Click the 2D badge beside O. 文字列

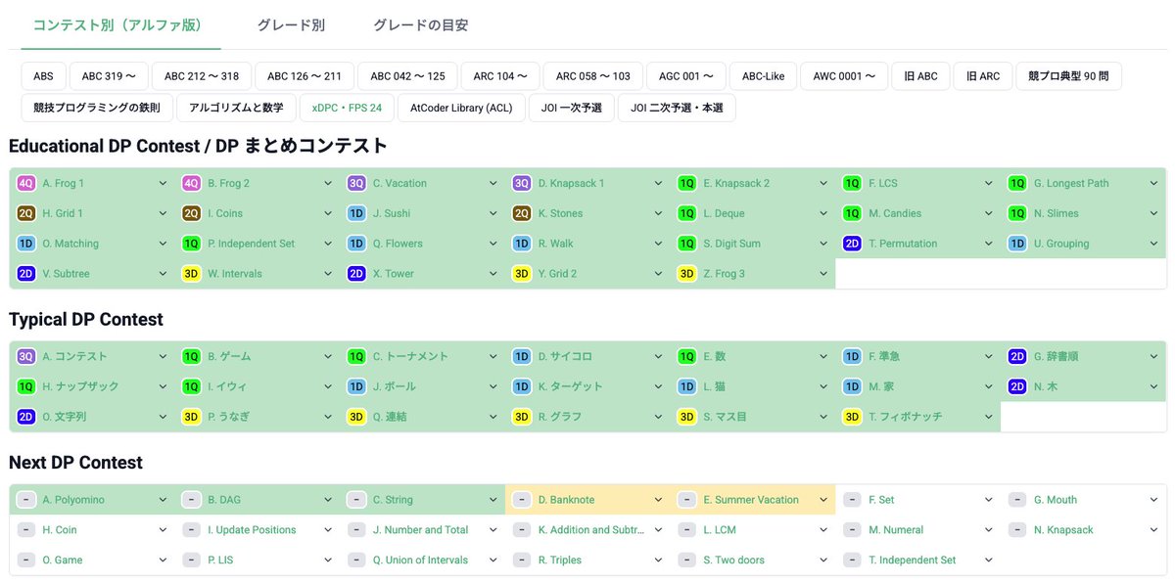point(26,417)
